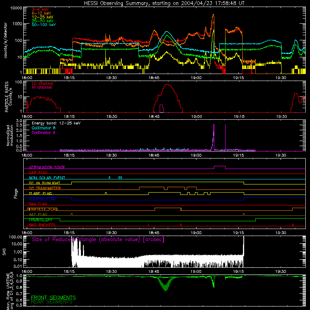Click the tallest orange 6-12 keV peak
Image resolution: width=310 pixels, height=310 pixels.
pos(213,15)
